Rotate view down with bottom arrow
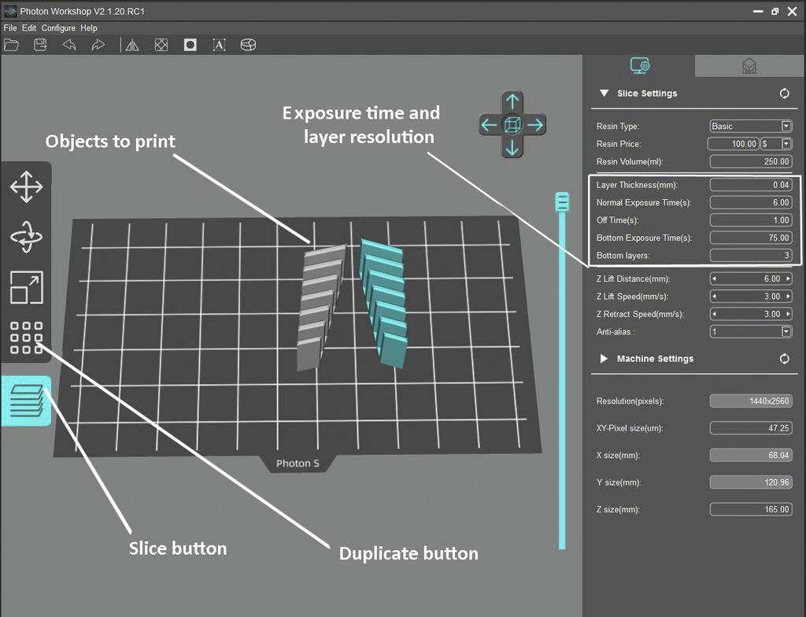This screenshot has height=617, width=806. [x=512, y=148]
